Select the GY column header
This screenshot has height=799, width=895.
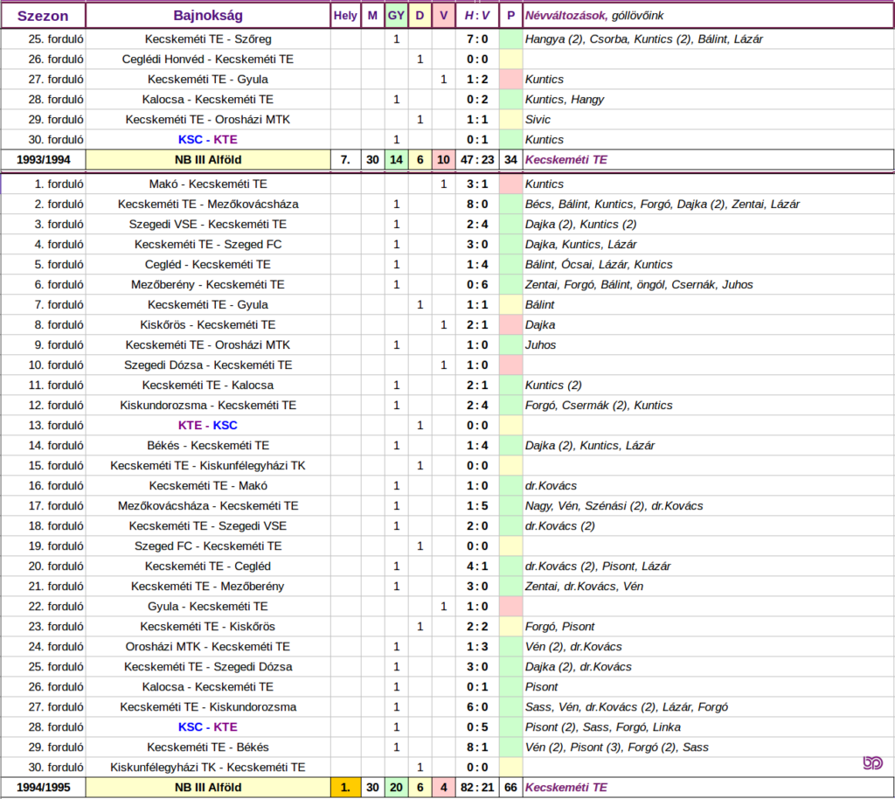(x=396, y=16)
